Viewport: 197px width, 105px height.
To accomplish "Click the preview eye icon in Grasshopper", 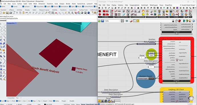I will click(x=127, y=21).
